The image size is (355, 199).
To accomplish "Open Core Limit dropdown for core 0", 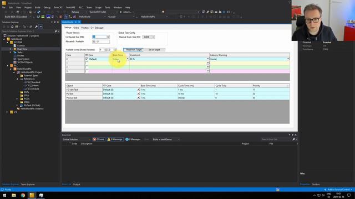I will [x=207, y=59].
